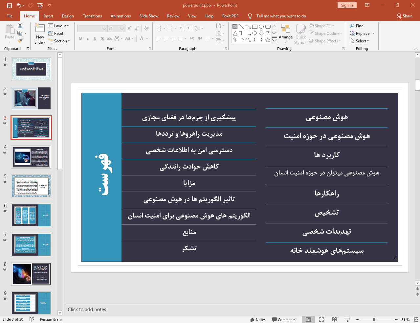Click Text Direction icon
This screenshot has width=420, height=323.
[x=219, y=26]
